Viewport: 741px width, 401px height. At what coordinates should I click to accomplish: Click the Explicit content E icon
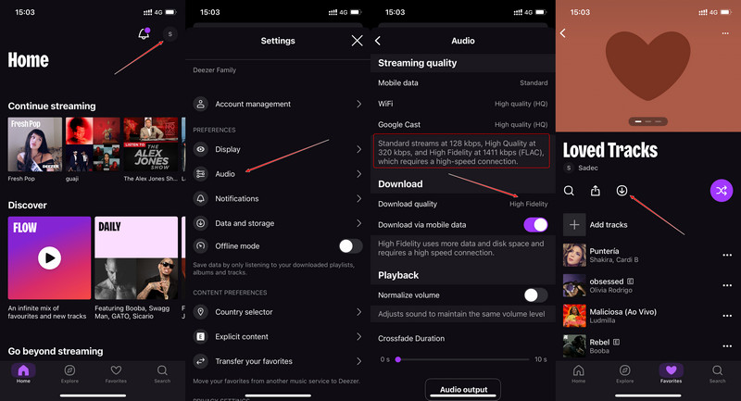201,336
